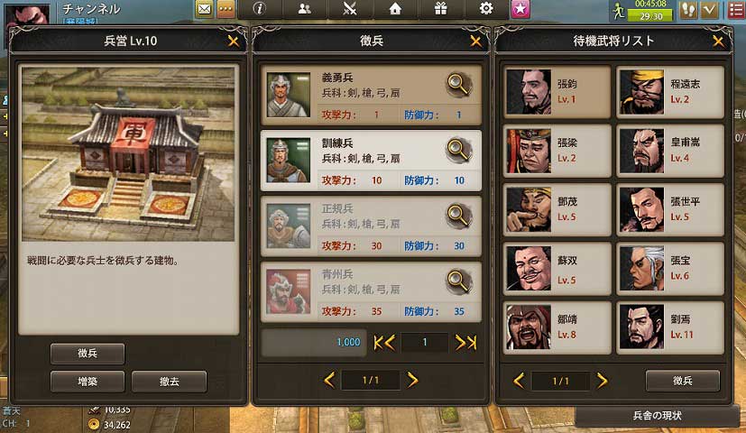Click 徴兵 button in generals list panel
Viewport: 746px width, 433px height.
[682, 380]
